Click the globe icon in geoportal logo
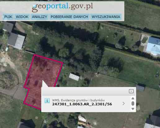Viewport: 160px width, 128px height. (34, 6)
